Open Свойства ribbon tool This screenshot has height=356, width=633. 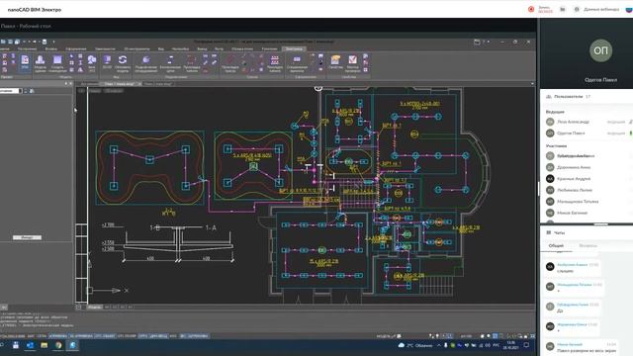pos(335,62)
